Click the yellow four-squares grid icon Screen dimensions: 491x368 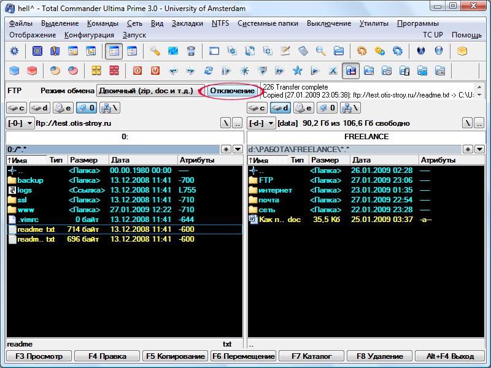96,71
